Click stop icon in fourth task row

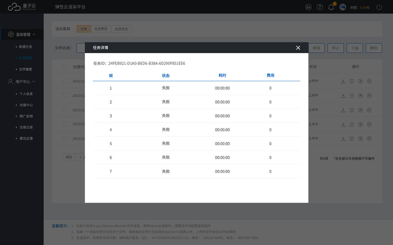point(360,124)
